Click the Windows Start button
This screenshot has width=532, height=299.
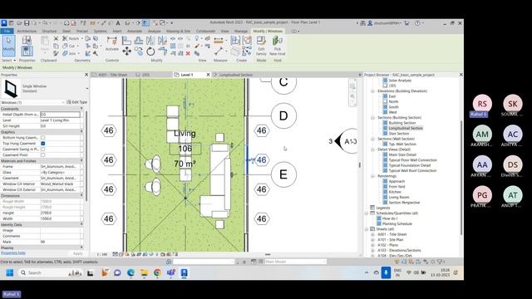[x=9, y=272]
